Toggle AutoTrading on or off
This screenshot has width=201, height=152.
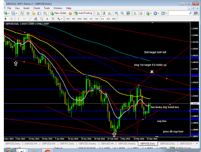(x=83, y=13)
